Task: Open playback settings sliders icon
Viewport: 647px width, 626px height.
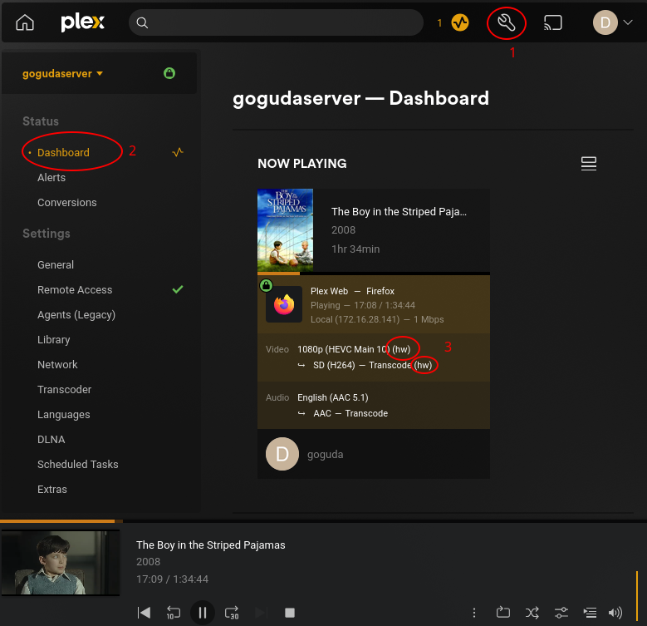Action: tap(561, 613)
